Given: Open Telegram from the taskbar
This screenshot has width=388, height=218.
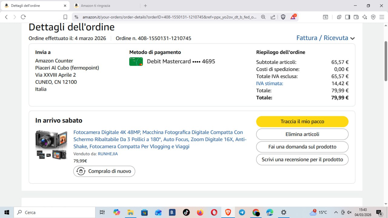Looking at the screenshot, I should pos(242,212).
